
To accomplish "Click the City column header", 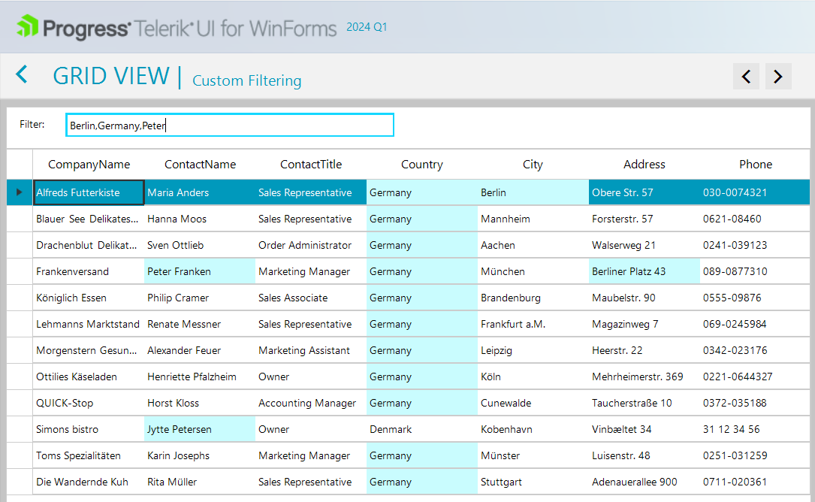I will pyautogui.click(x=533, y=165).
